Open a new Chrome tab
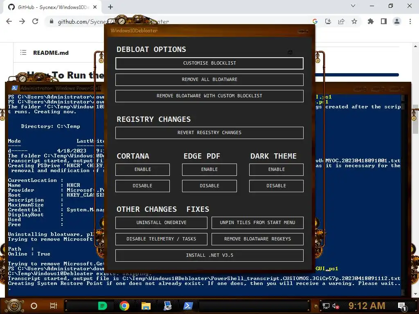 (x=110, y=7)
